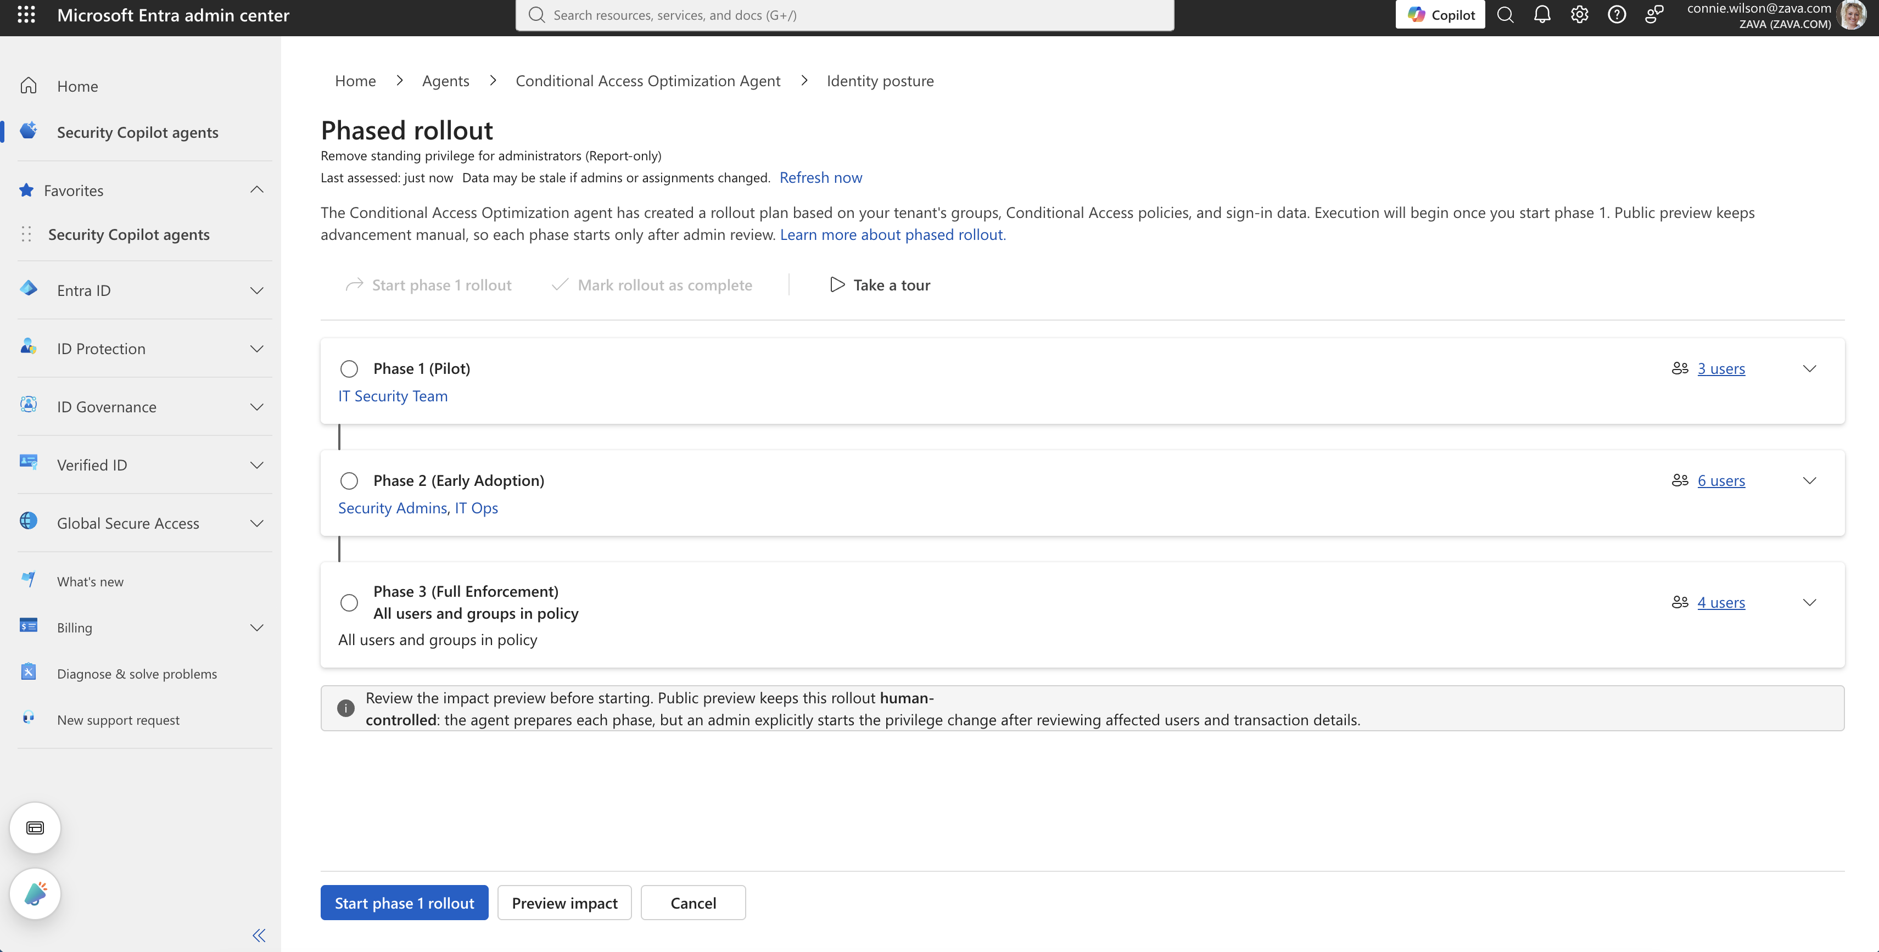This screenshot has height=952, width=1879.
Task: Open the app launcher waffle icon
Action: 26,15
